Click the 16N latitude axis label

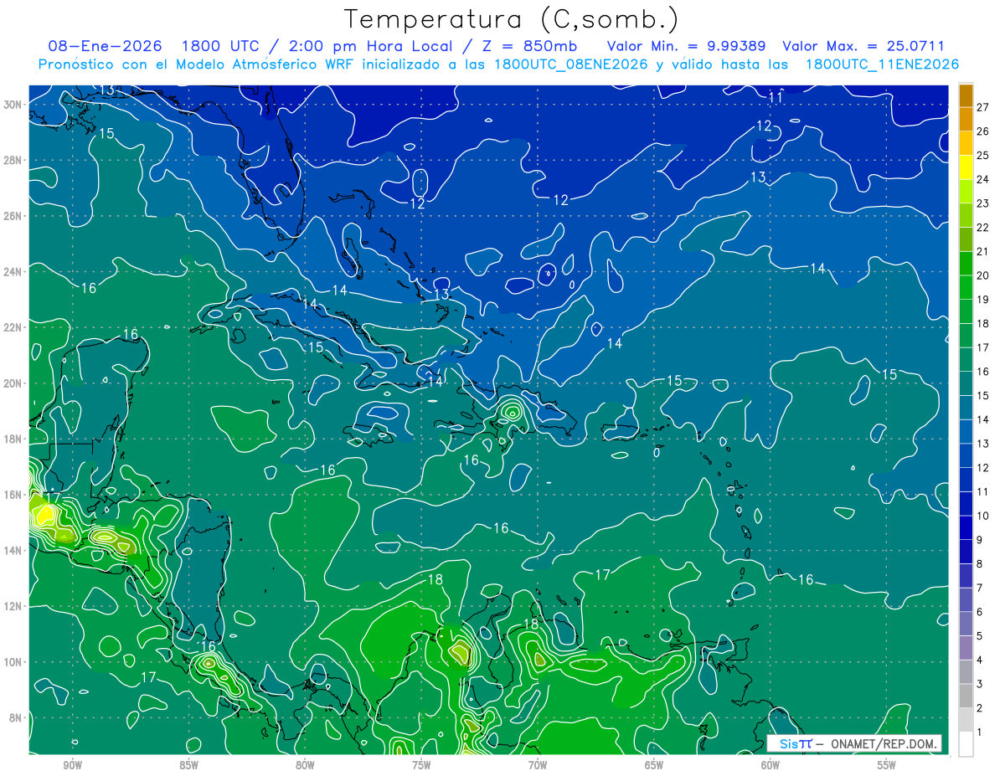coord(14,495)
